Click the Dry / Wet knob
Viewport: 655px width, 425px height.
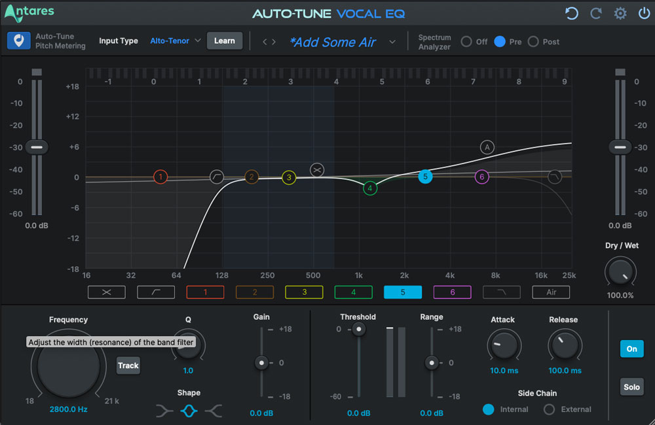[x=620, y=272]
